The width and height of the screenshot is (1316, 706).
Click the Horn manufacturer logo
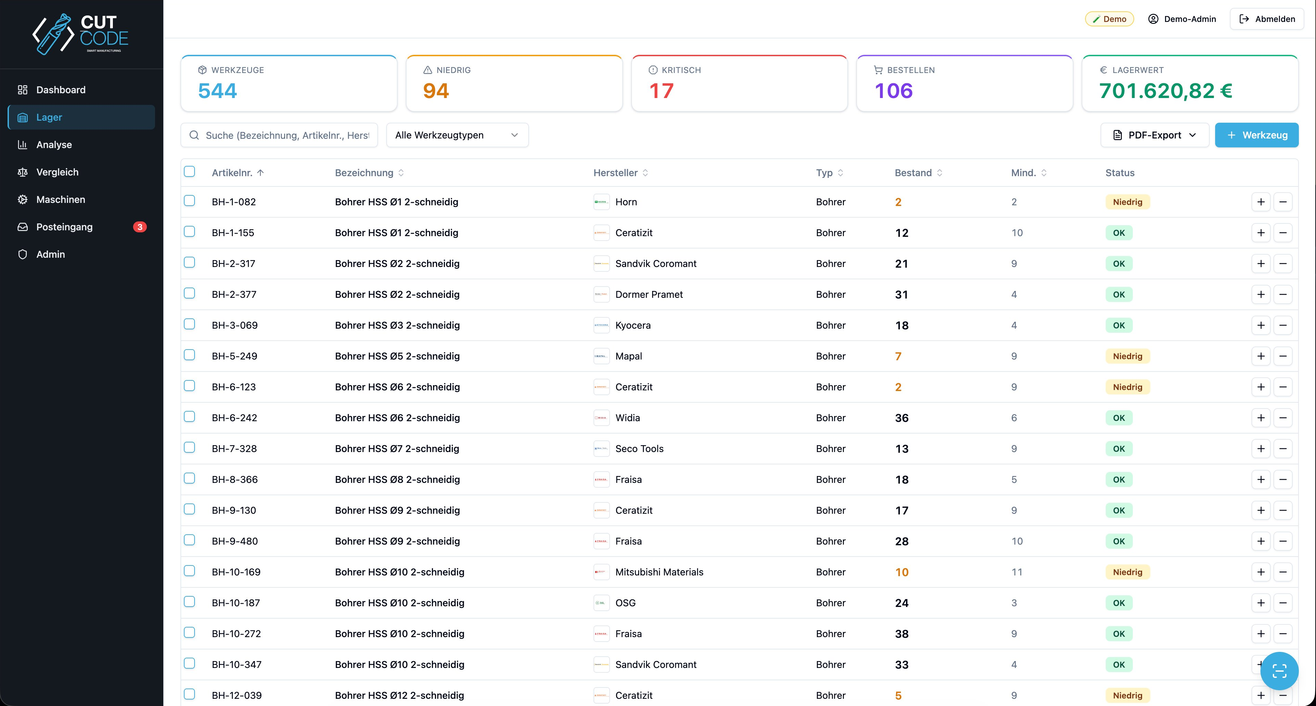coord(601,202)
